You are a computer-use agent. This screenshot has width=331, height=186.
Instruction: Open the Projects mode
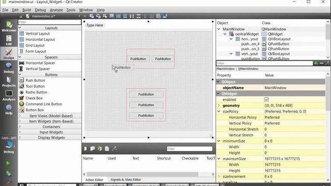(x=9, y=82)
